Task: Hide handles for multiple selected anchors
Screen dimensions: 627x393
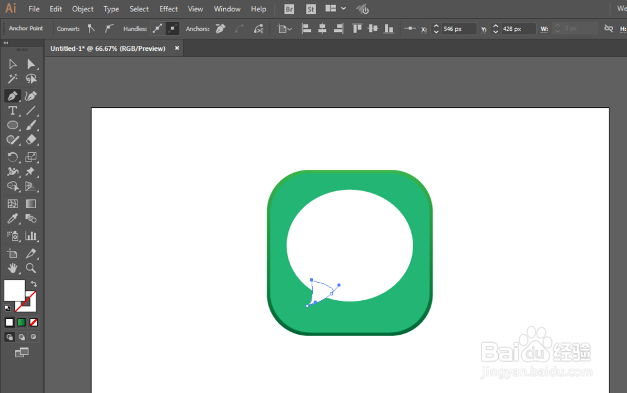Action: [x=172, y=28]
